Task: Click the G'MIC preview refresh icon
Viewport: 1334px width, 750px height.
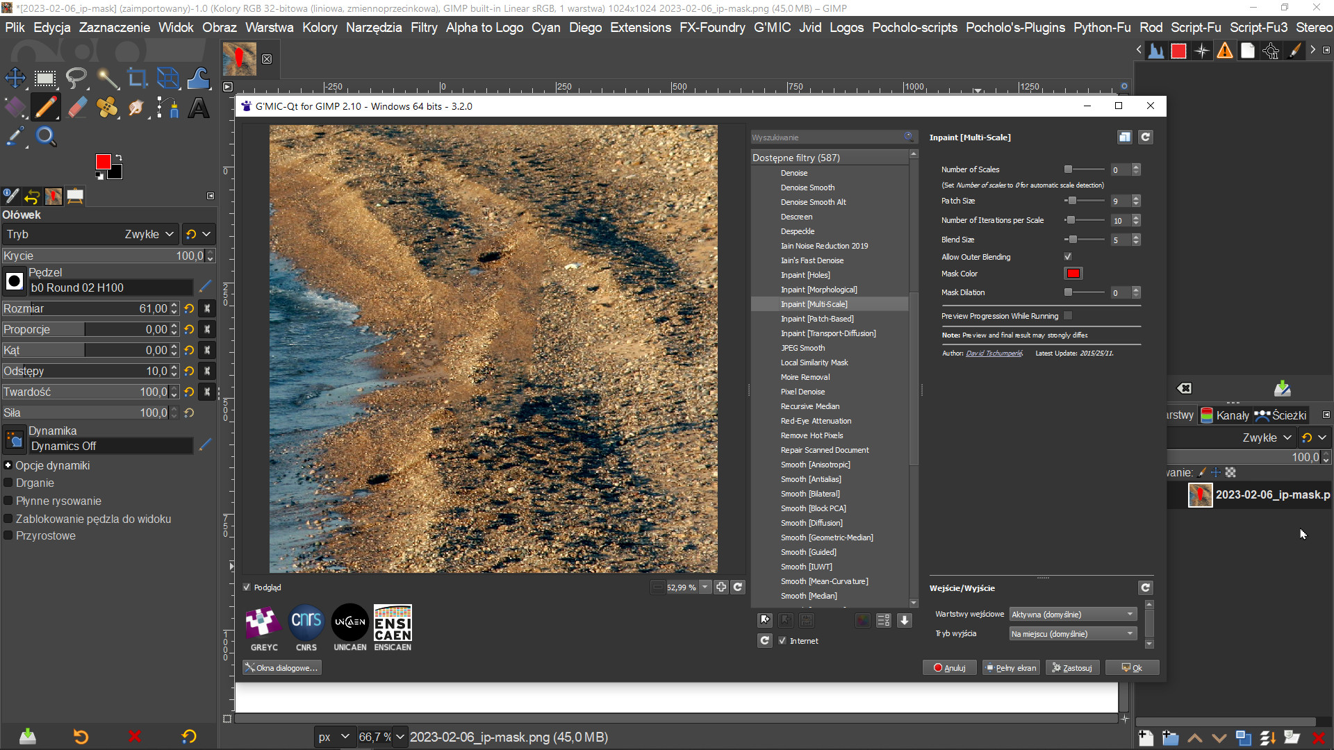Action: [738, 587]
